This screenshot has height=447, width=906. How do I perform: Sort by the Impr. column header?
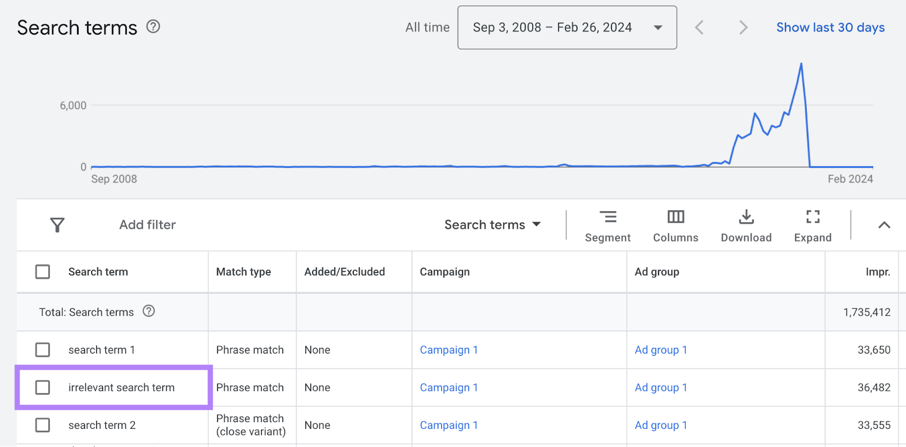(877, 272)
